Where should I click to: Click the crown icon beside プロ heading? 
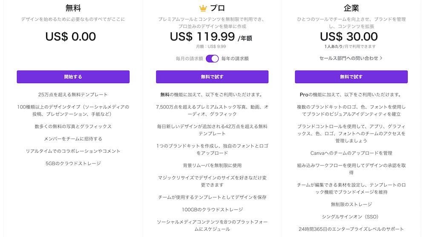click(203, 8)
